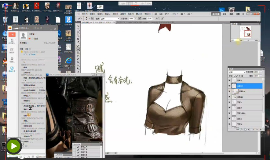This screenshot has height=160, width=270.
Task: Open layer fill arrow in Layers panel
Action: [261, 76]
